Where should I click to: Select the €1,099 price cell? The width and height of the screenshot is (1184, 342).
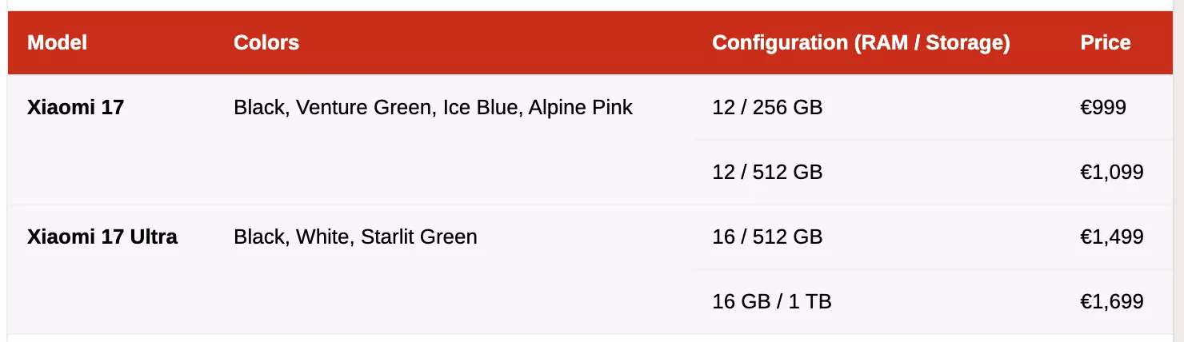click(x=1112, y=173)
